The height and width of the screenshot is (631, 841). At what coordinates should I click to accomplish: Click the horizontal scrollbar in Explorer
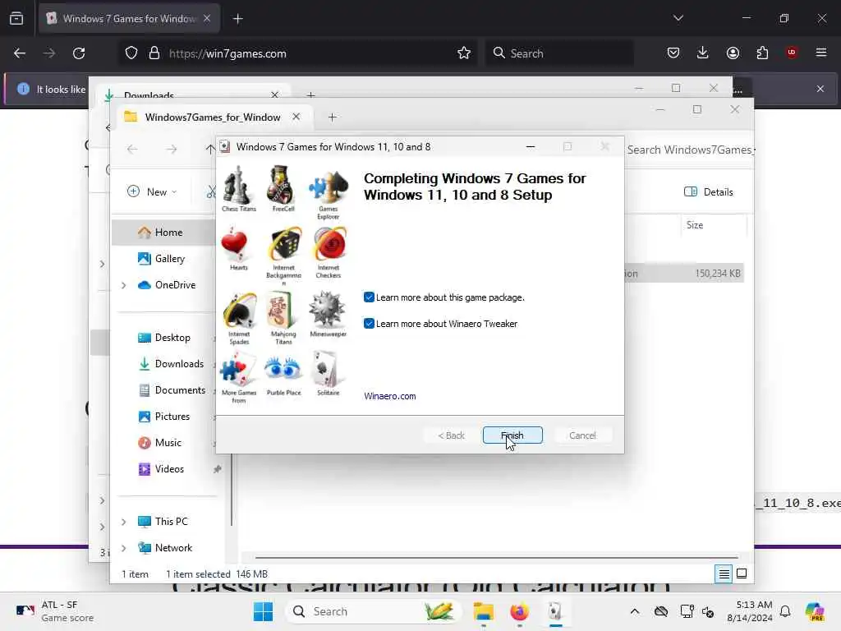coord(497,558)
